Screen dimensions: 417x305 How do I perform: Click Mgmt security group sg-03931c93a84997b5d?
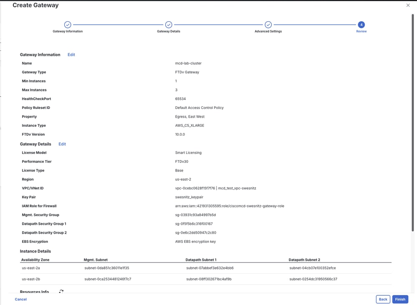click(195, 215)
